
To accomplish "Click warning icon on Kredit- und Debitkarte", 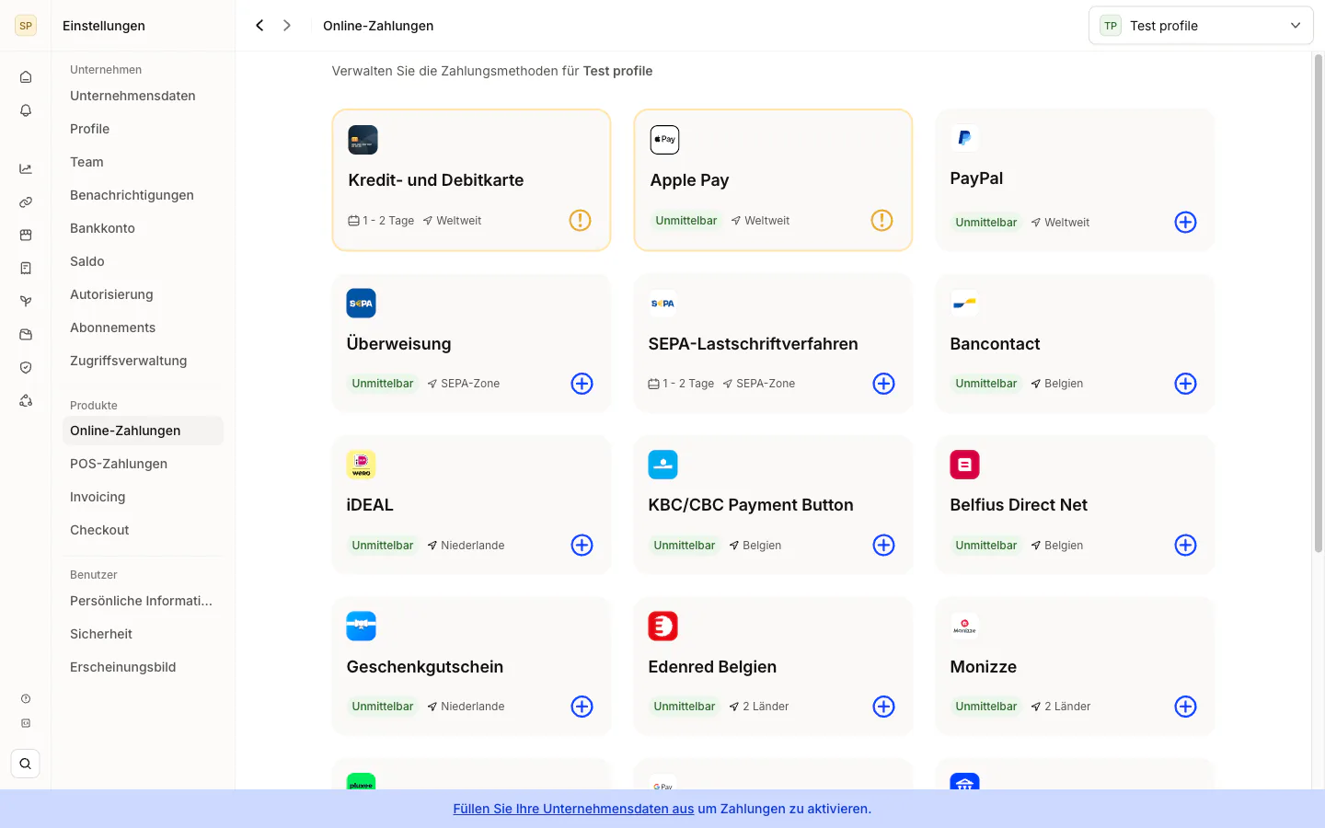I will point(580,221).
